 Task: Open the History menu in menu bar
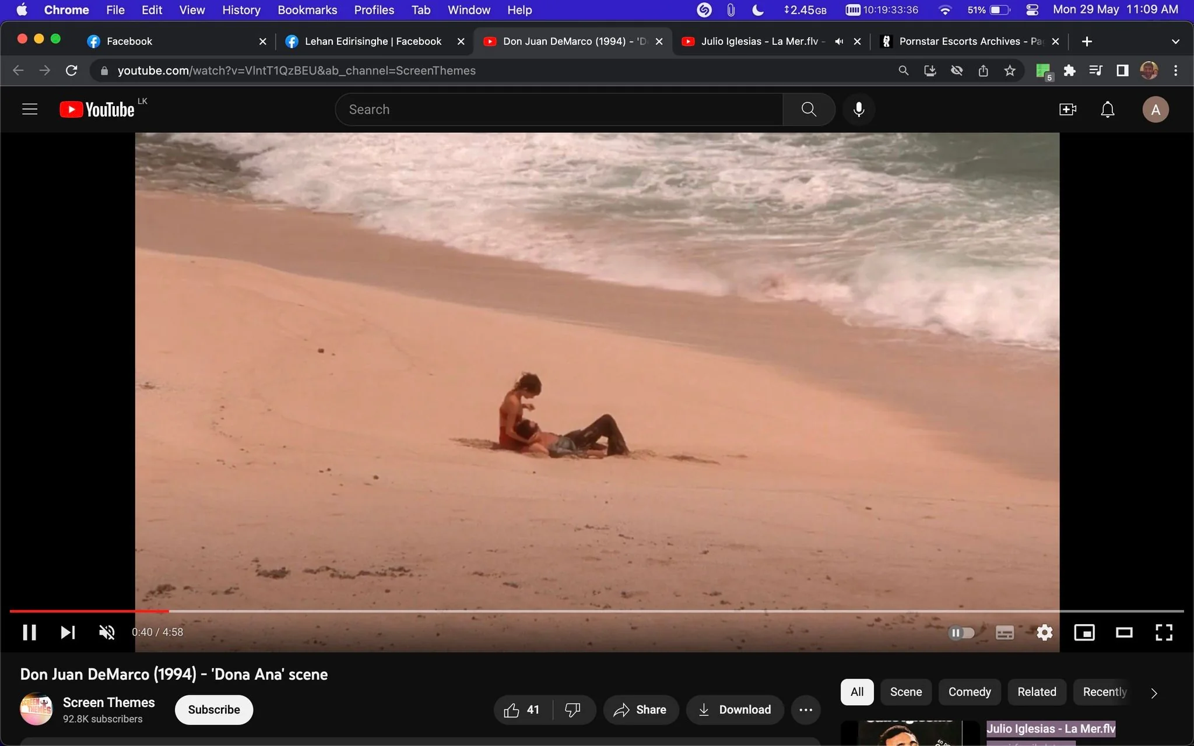(x=241, y=10)
